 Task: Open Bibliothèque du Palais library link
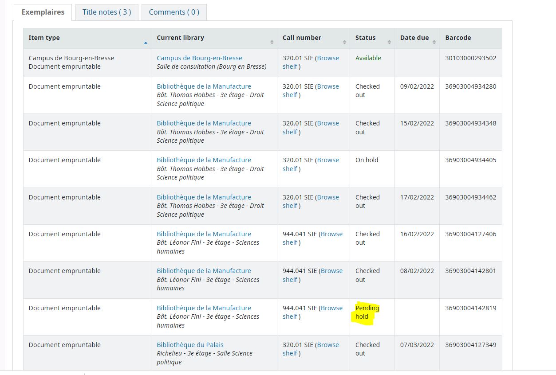tap(190, 345)
